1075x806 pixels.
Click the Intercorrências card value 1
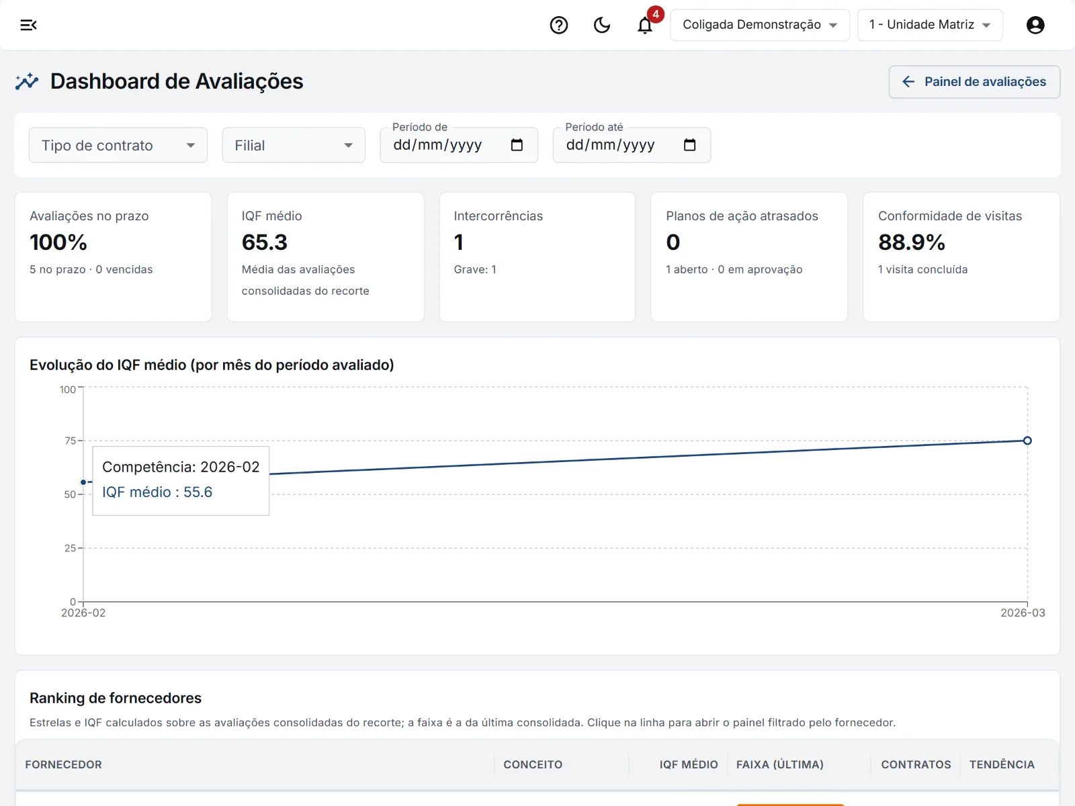(x=459, y=242)
